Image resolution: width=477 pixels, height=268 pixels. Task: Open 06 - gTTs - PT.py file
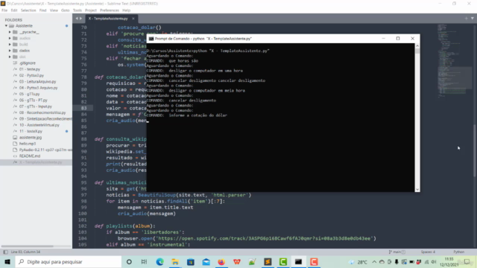click(x=33, y=100)
